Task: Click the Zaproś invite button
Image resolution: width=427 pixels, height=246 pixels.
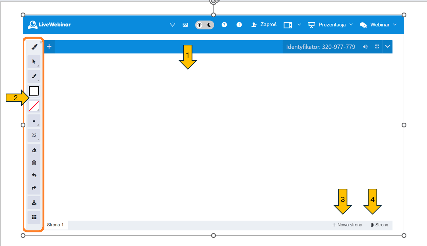Action: click(x=264, y=25)
